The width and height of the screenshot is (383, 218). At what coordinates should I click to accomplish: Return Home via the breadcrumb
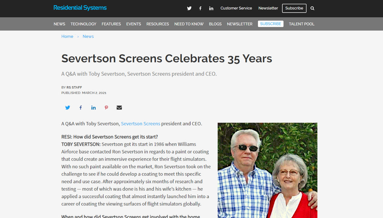(67, 36)
